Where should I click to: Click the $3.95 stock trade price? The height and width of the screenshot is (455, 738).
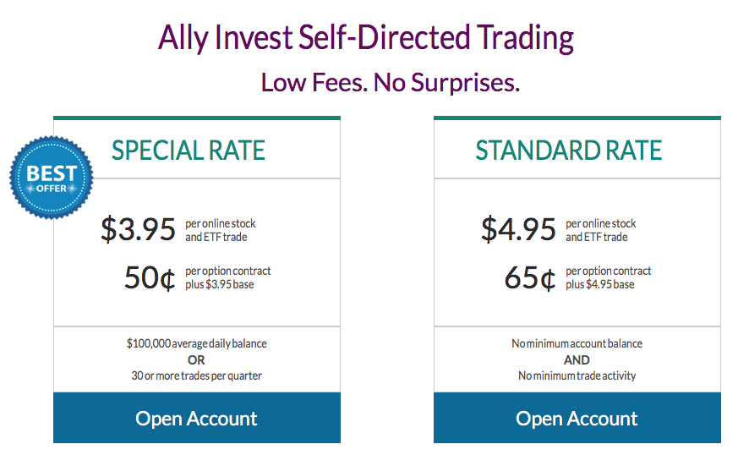[138, 229]
